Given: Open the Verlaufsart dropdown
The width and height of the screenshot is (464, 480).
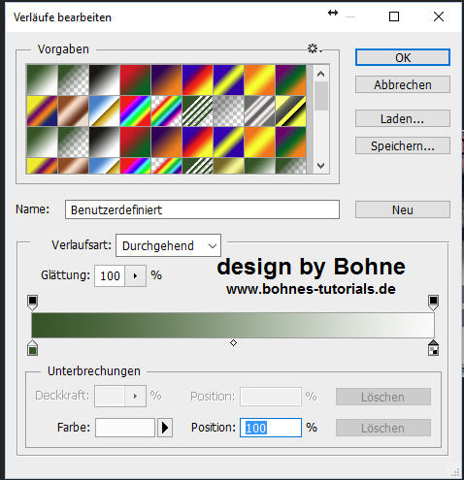Looking at the screenshot, I should (x=168, y=245).
